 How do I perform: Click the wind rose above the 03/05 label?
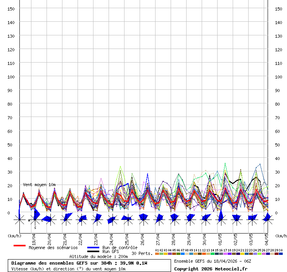point(252,220)
